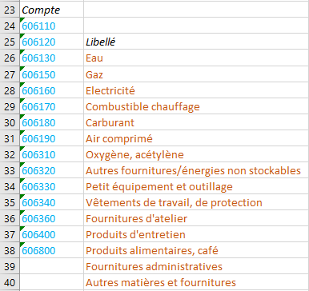Select row header 30
The height and width of the screenshot is (291, 309).
10,122
